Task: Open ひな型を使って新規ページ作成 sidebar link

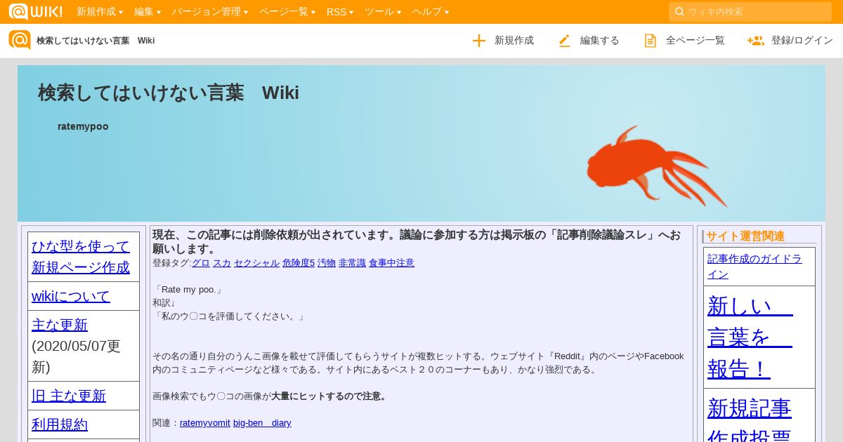Action: point(81,256)
